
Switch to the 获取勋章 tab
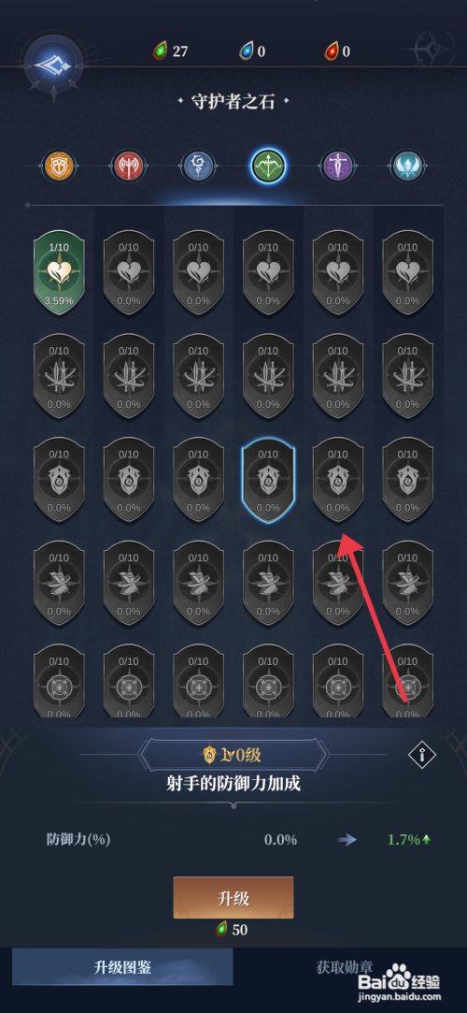(x=345, y=967)
